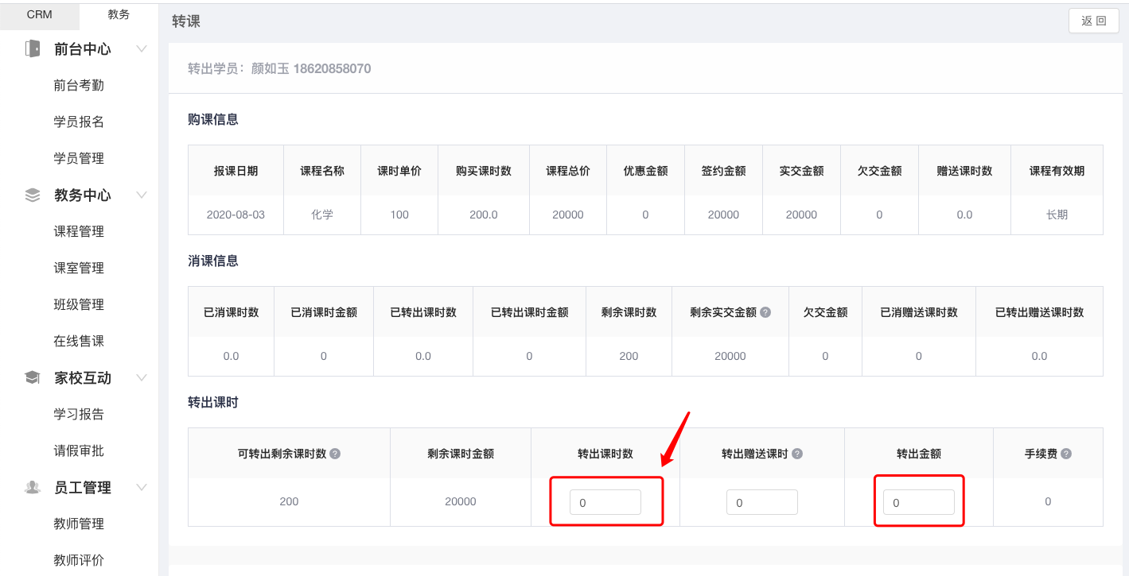The height and width of the screenshot is (576, 1129).
Task: Click help icon next to 转出赠送课时
Action: (797, 454)
